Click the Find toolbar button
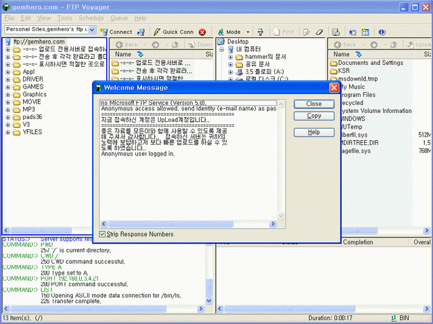Viewport: 433px width, 324px height. coord(284,32)
